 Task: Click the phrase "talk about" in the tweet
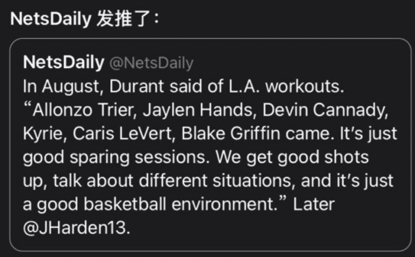click(82, 181)
